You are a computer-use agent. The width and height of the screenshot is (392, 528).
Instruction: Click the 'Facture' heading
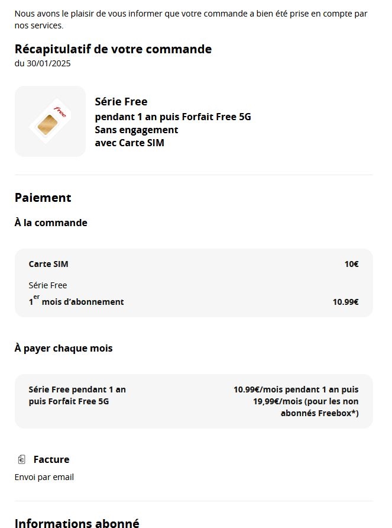51,459
